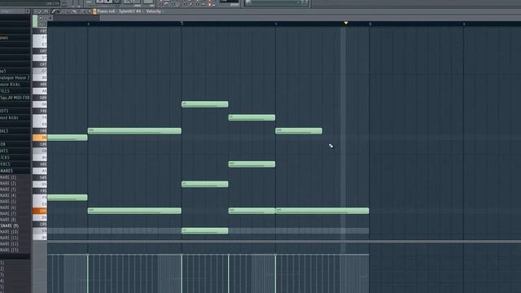Select the G5 note

coord(204,184)
